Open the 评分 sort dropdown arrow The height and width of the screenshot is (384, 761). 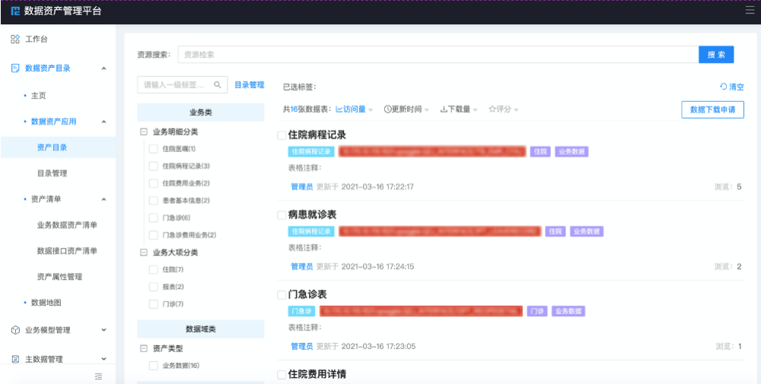coord(517,110)
